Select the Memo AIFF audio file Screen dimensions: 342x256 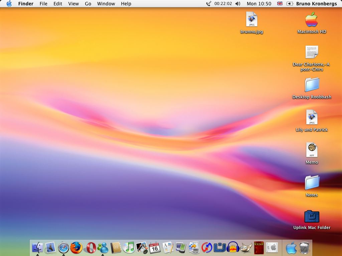pos(312,150)
